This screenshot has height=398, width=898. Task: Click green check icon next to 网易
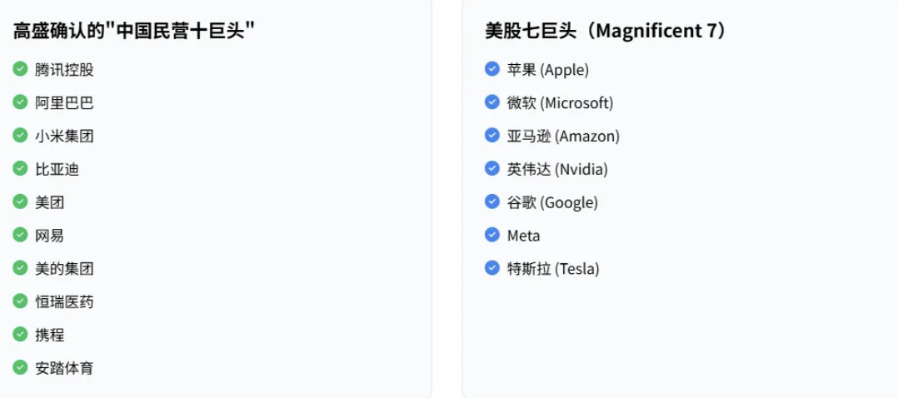point(20,235)
